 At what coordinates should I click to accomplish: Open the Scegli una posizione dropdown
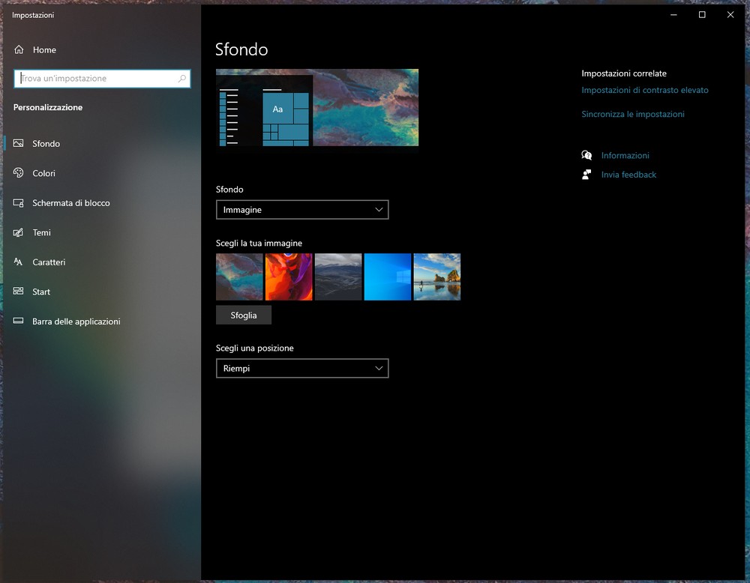tap(302, 369)
